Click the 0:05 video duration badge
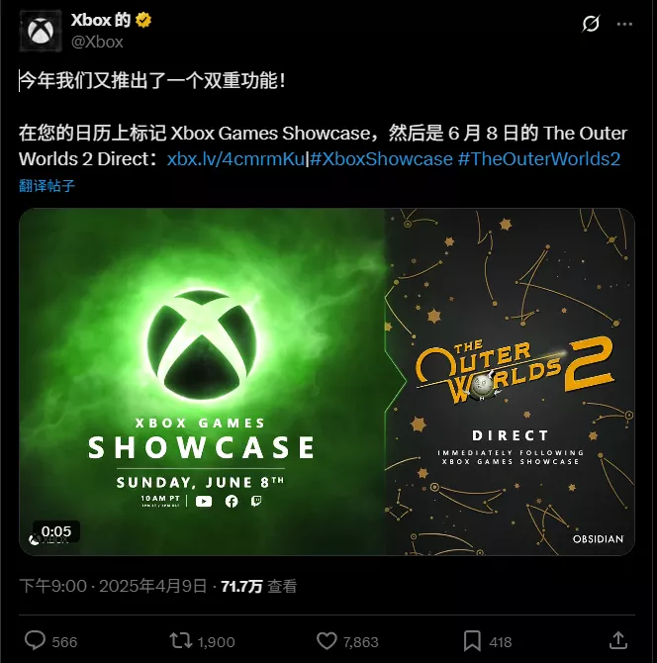 [x=56, y=531]
